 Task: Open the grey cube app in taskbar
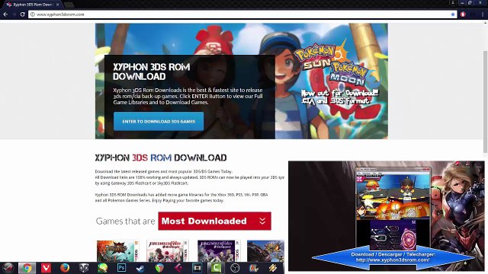[84, 268]
